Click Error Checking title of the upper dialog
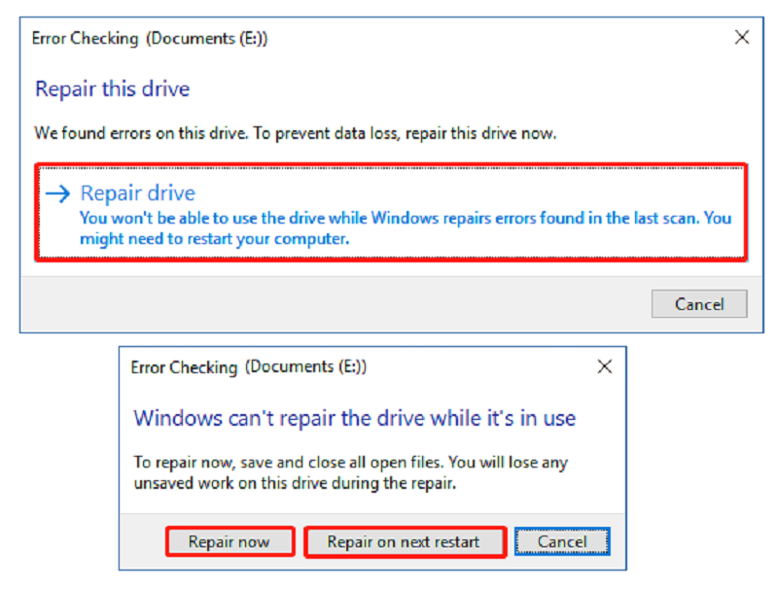 point(86,39)
